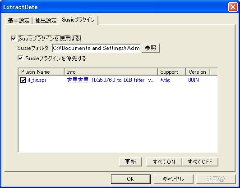240x188 pixels.
Task: Click into the Susieフォルダ path field
Action: pyautogui.click(x=97, y=48)
